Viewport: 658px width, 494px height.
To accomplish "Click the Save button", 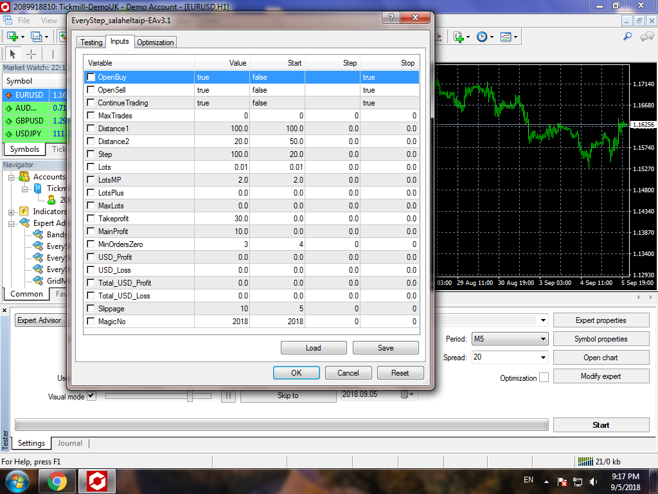I will click(386, 348).
